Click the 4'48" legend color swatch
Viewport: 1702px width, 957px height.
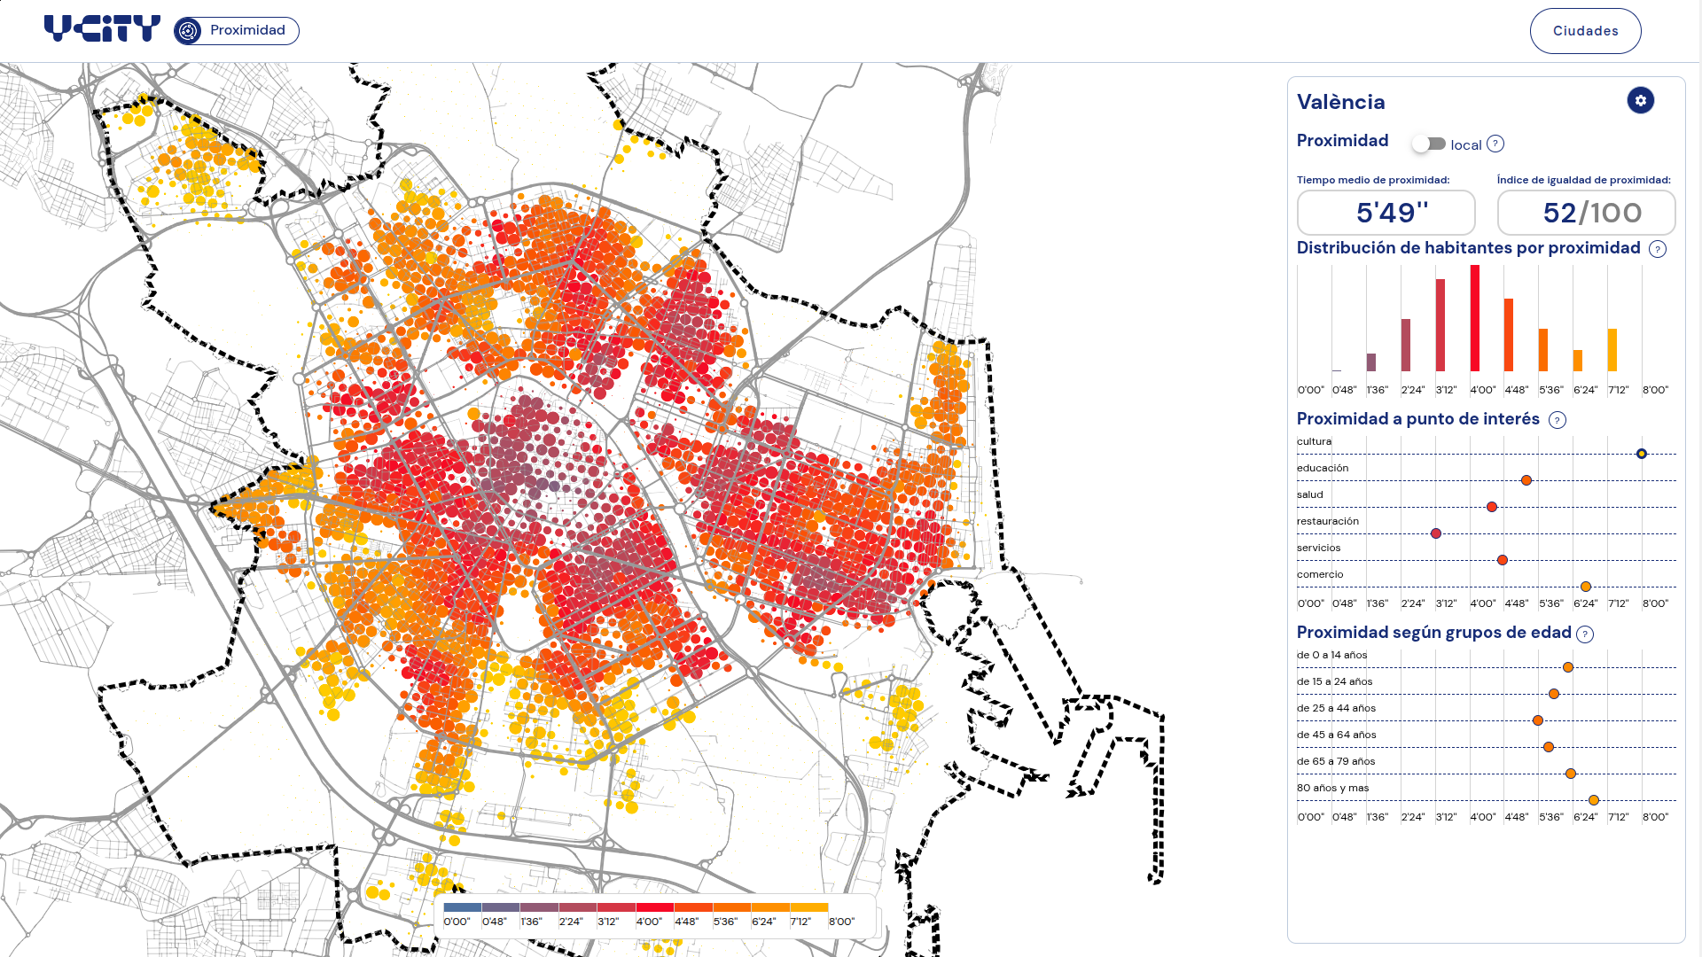(693, 907)
